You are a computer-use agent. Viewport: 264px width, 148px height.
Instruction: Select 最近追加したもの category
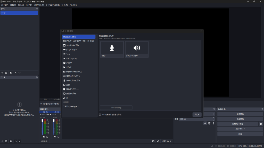point(79,36)
